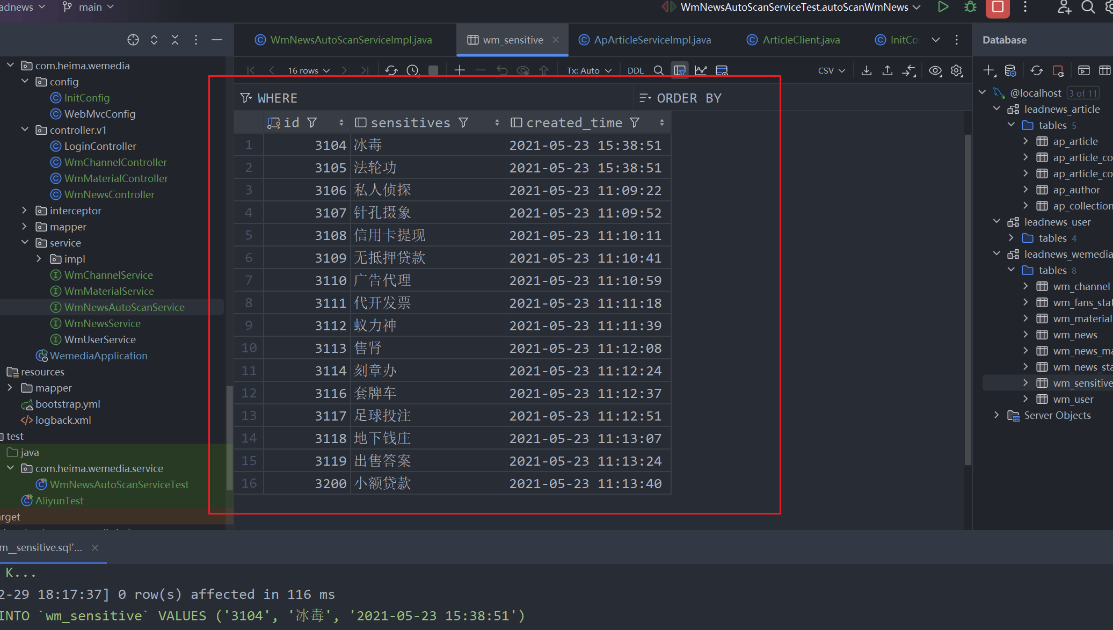Open the 16 rows page size selector
This screenshot has width=1113, height=630.
coord(308,70)
